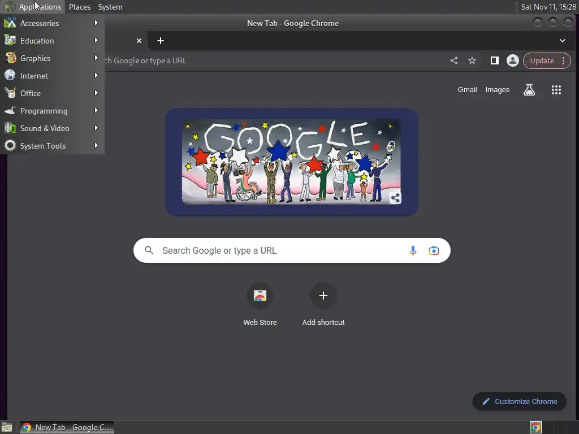The width and height of the screenshot is (579, 434).
Task: Expand arrow next to Education
Action: coord(96,40)
